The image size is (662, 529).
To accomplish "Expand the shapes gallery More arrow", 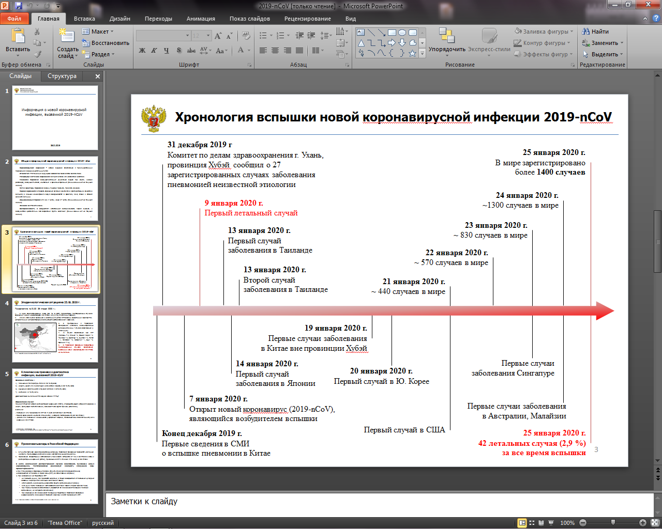I will pyautogui.click(x=422, y=53).
